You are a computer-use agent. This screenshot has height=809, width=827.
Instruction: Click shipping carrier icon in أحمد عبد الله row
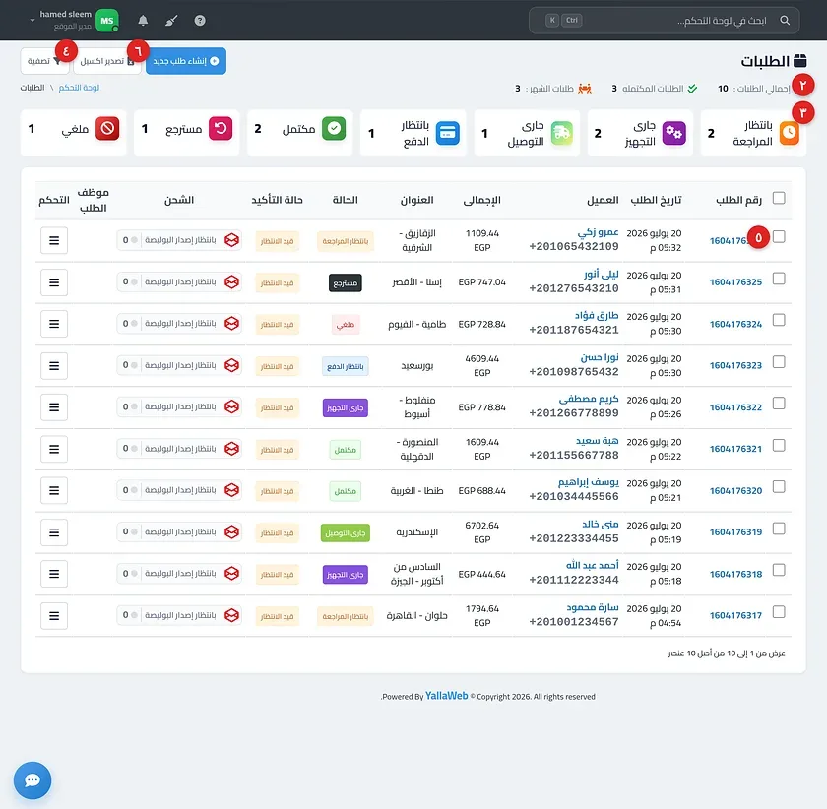(232, 573)
